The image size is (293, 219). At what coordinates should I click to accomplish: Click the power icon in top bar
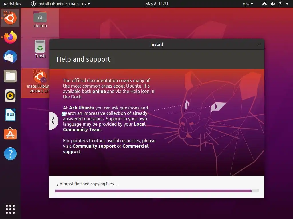click(280, 4)
